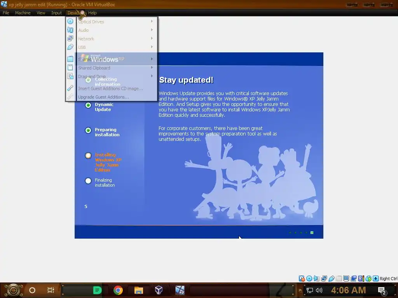Image resolution: width=398 pixels, height=298 pixels.
Task: Click the Shared Clipboard icon in menu
Action: (x=70, y=68)
